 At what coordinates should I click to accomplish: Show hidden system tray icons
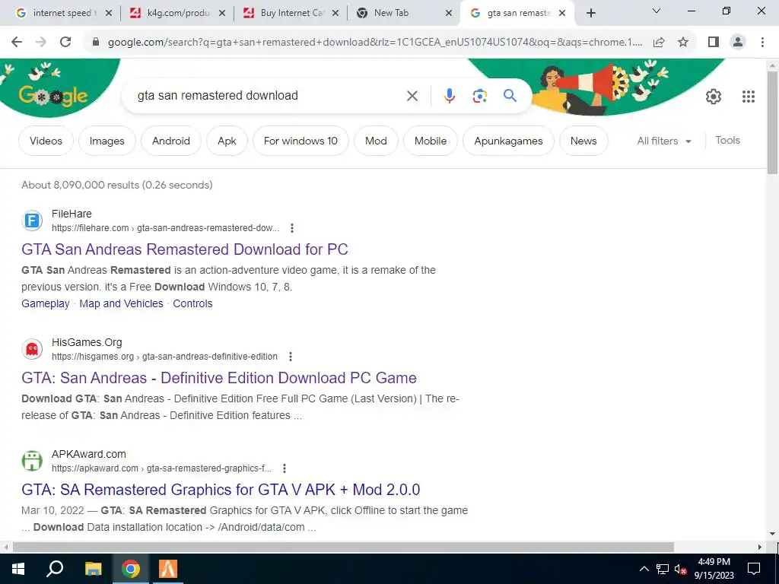[644, 569]
